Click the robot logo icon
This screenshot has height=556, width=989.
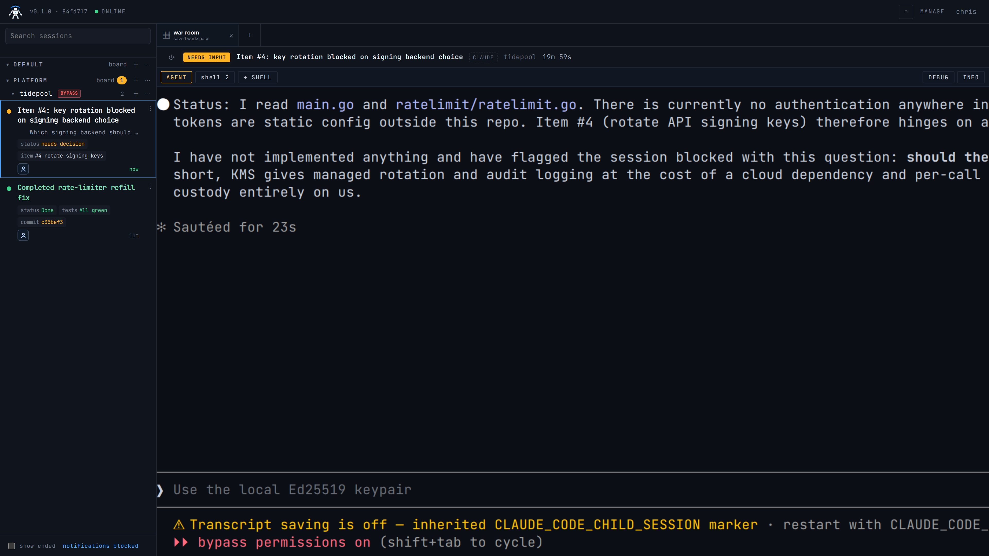pos(15,12)
